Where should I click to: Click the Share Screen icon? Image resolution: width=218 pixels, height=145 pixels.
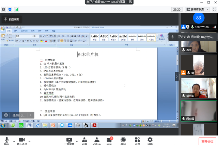tap(69, 140)
